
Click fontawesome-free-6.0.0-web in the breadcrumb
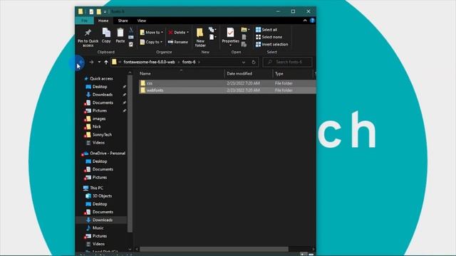click(x=149, y=62)
